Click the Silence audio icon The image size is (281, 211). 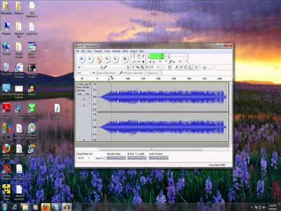152,67
